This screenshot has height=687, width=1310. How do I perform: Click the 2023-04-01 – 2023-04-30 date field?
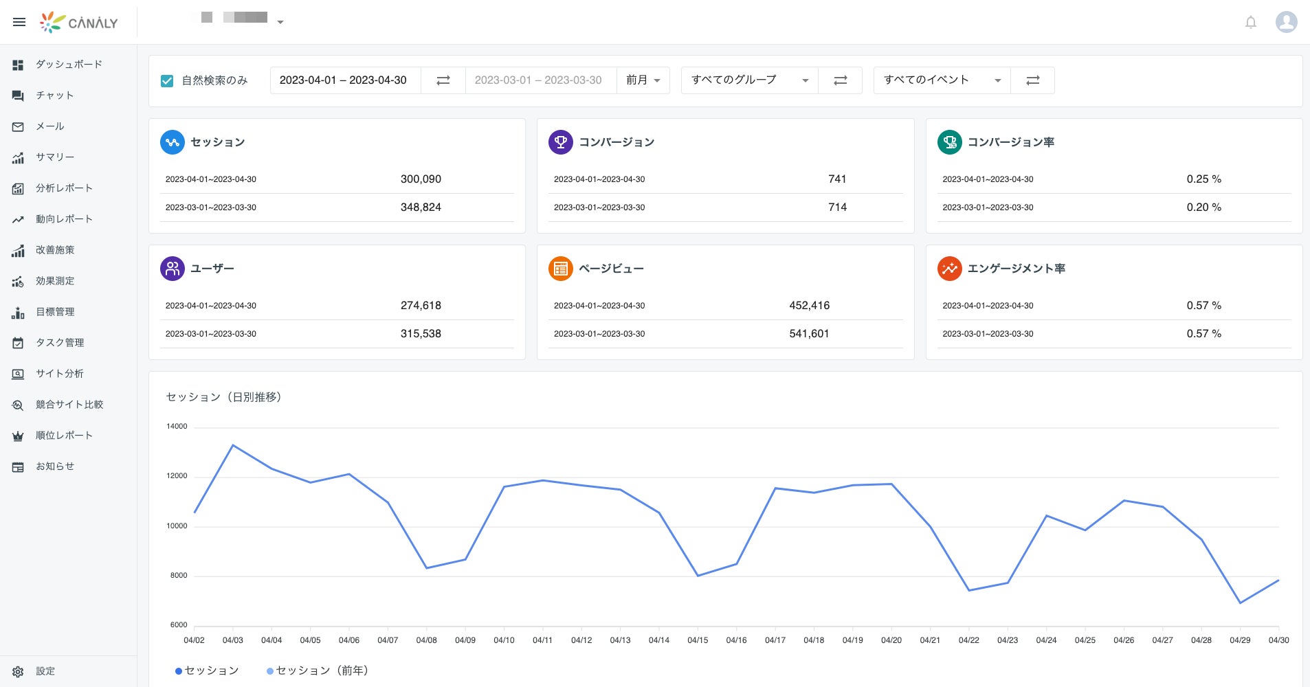[344, 80]
